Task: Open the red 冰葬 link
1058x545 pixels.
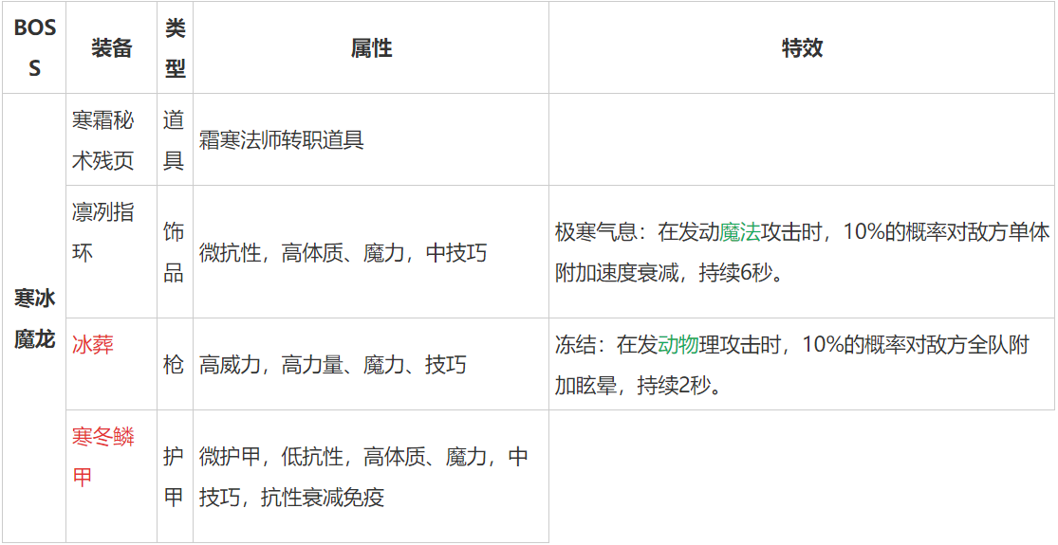Action: point(93,345)
